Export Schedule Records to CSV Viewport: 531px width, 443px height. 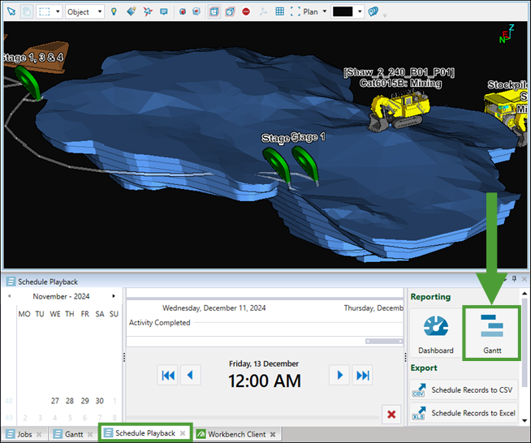click(x=464, y=390)
